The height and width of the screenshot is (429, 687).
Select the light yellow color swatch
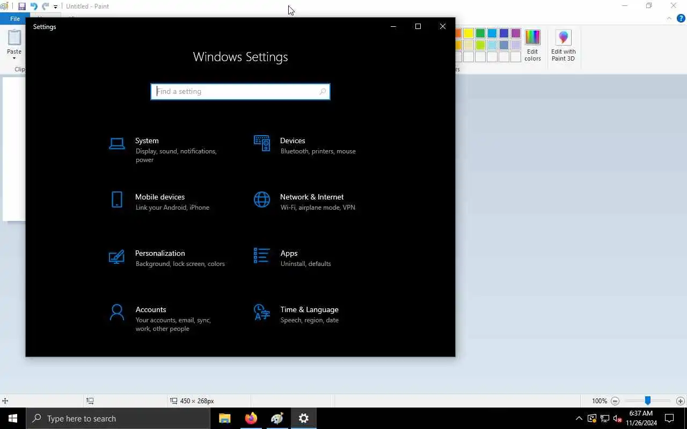[x=469, y=45]
